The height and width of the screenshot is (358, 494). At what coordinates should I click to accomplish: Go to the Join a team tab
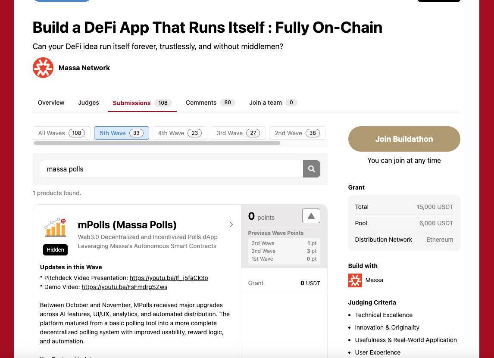273,103
